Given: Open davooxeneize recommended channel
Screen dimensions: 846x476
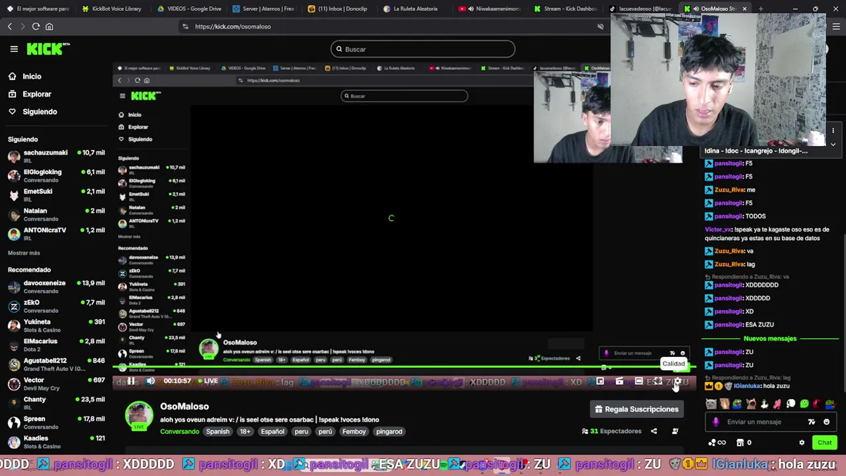Looking at the screenshot, I should point(56,286).
